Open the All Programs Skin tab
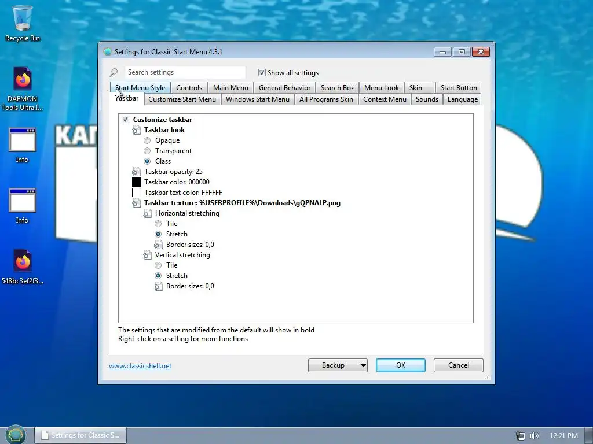 pyautogui.click(x=326, y=99)
